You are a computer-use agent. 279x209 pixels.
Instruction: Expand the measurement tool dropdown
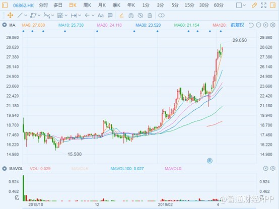(x=80, y=16)
